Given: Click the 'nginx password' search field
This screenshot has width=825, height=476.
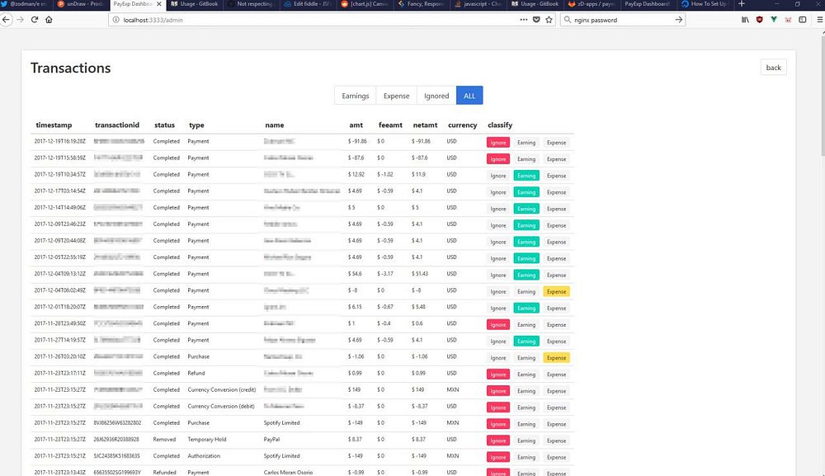Looking at the screenshot, I should tap(621, 20).
